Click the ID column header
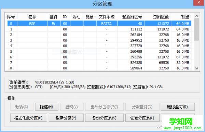205x132 pixels. point(65,17)
